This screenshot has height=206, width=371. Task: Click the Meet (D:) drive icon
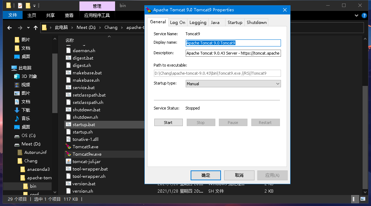tap(17, 144)
